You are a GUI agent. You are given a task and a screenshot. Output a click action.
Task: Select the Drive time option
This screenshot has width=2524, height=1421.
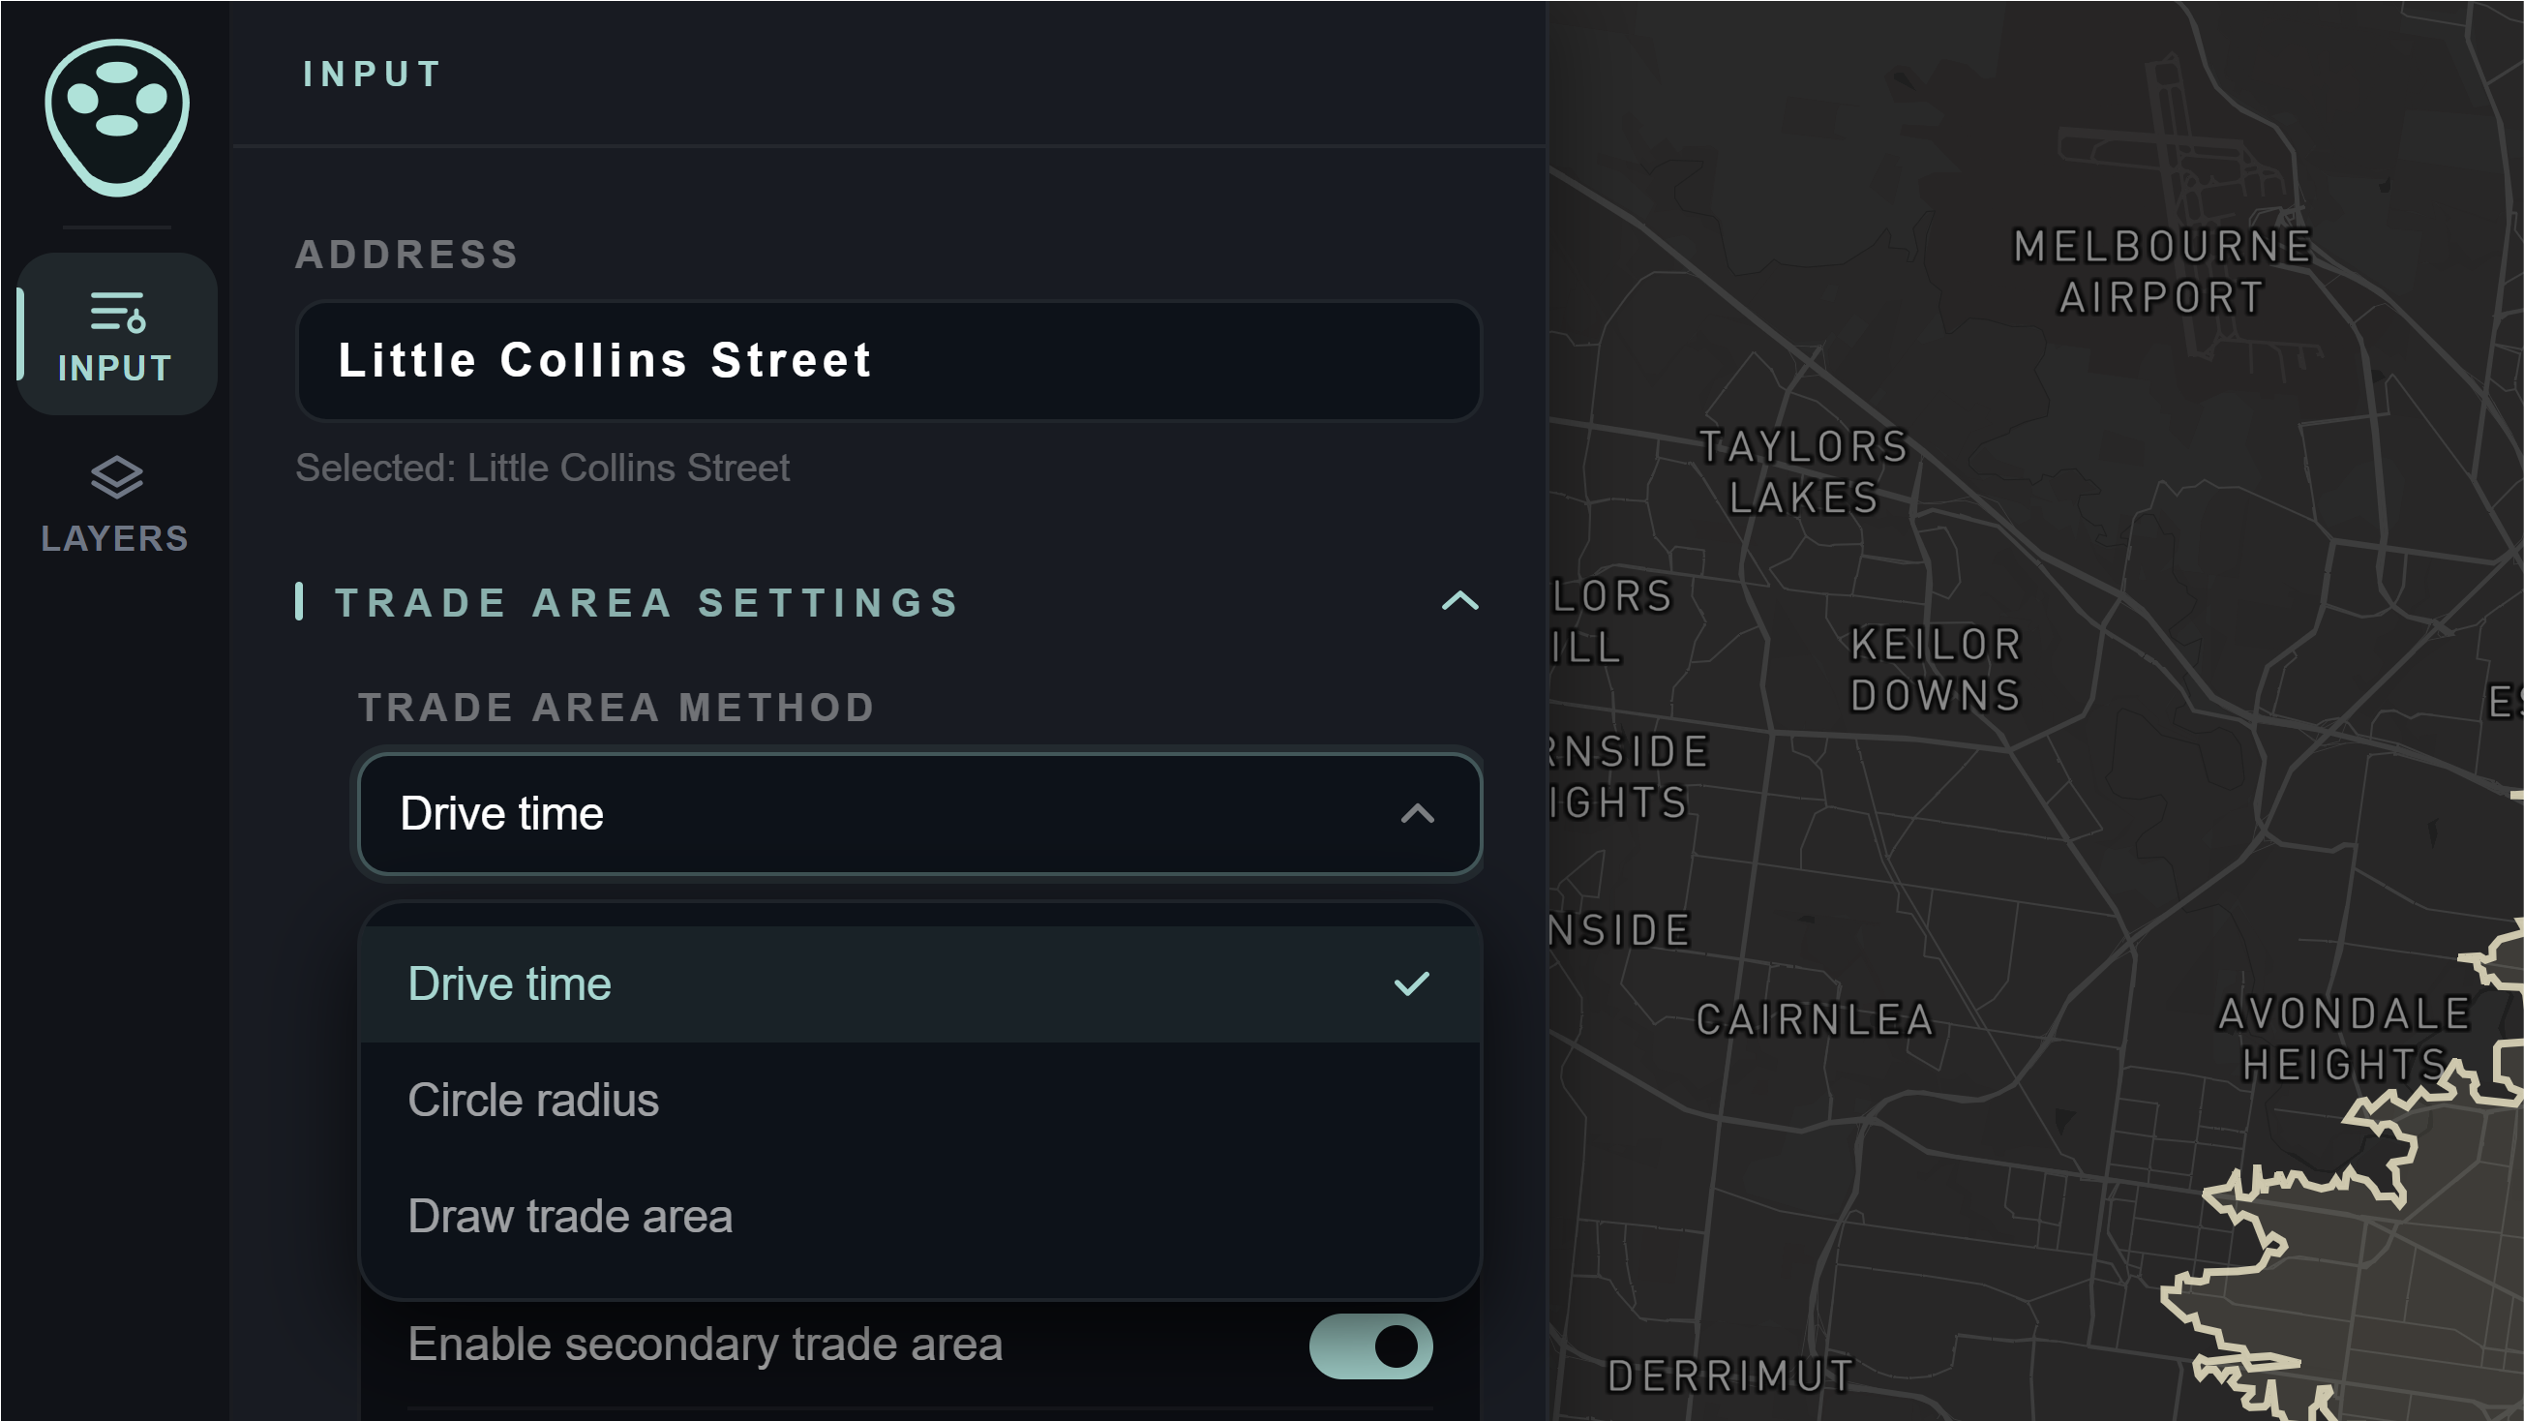click(x=509, y=983)
